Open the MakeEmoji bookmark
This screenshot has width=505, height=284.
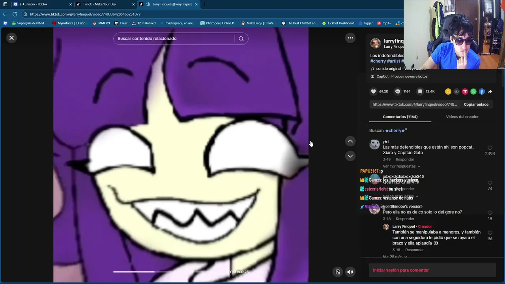[258, 23]
